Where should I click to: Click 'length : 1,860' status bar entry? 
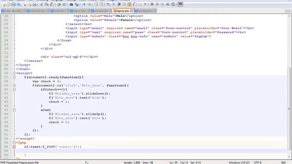[x=132, y=163]
